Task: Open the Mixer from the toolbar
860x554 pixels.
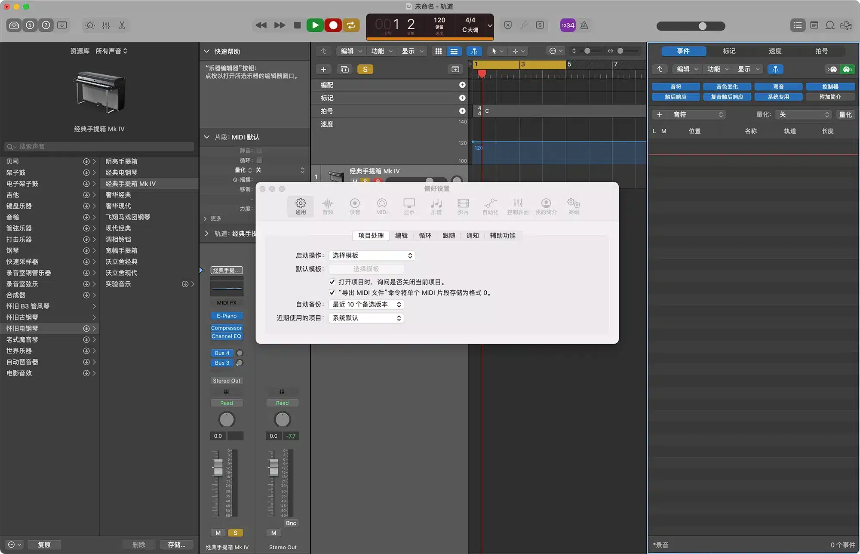Action: [106, 25]
